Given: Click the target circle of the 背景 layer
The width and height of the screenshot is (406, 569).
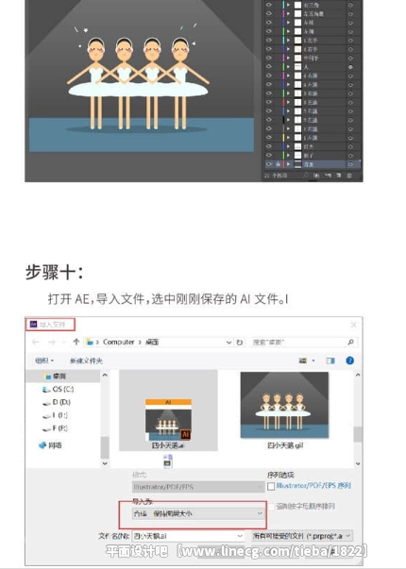Looking at the screenshot, I should point(350,164).
